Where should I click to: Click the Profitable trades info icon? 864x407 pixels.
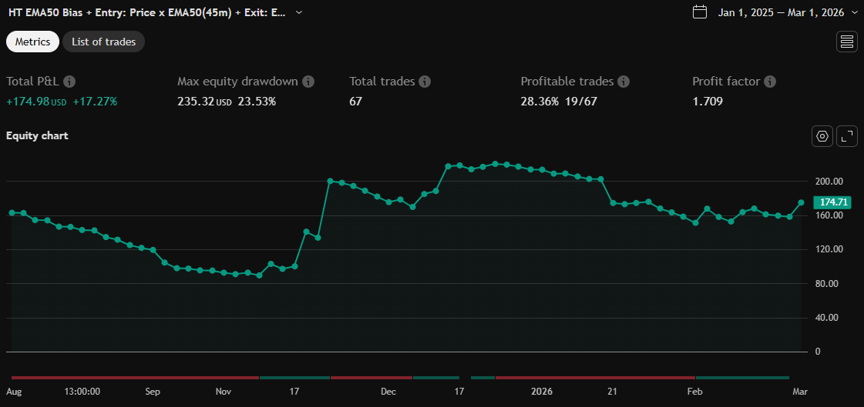(624, 82)
